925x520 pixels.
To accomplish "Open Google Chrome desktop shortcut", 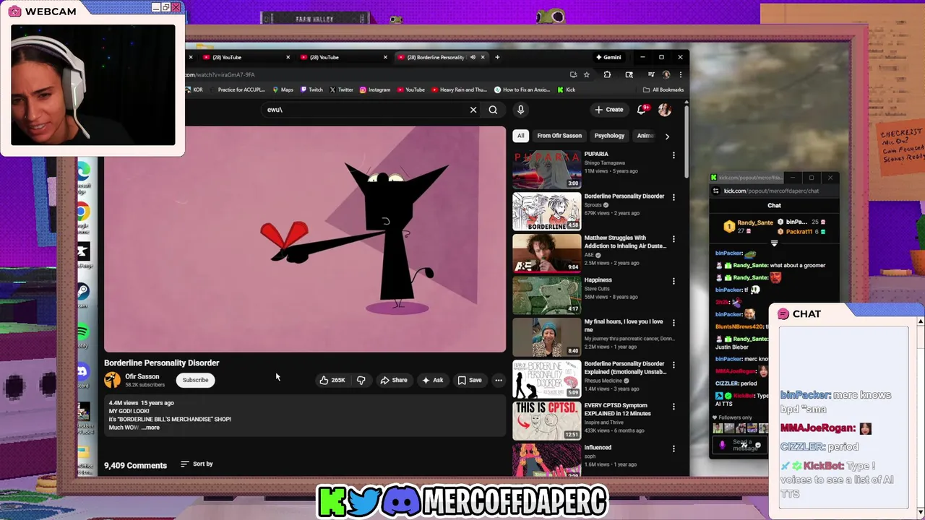I will point(83,212).
